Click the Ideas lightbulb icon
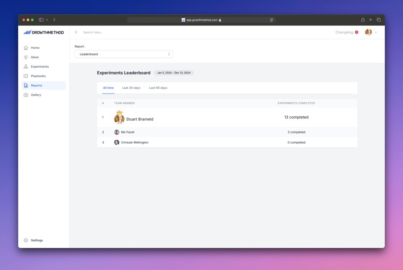Image resolution: width=403 pixels, height=270 pixels. 26,57
